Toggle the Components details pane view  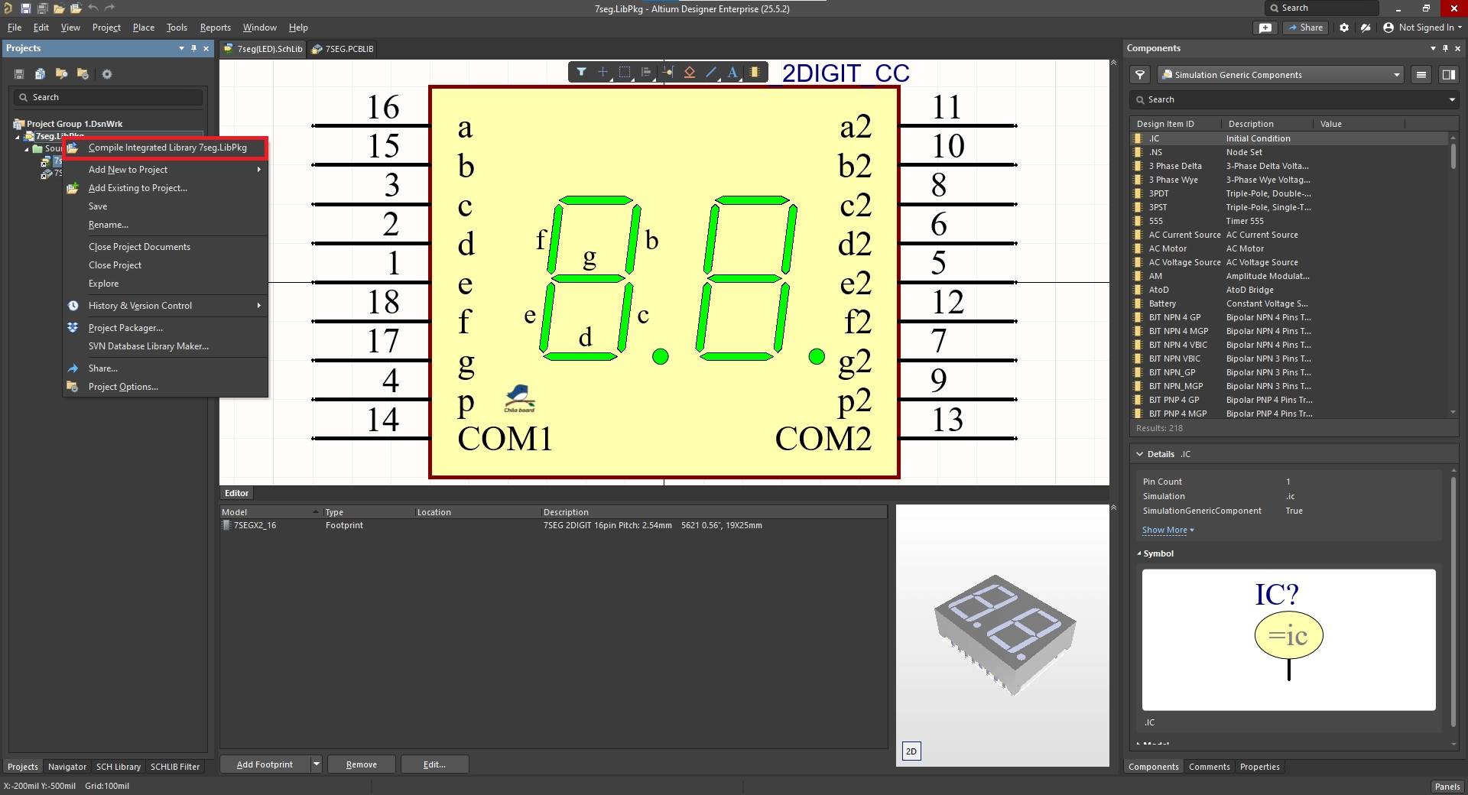[x=1448, y=75]
